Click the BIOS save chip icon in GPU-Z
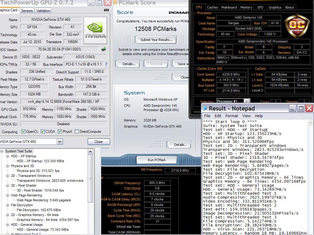Viewport: 314px width, 235px height. click(x=104, y=49)
